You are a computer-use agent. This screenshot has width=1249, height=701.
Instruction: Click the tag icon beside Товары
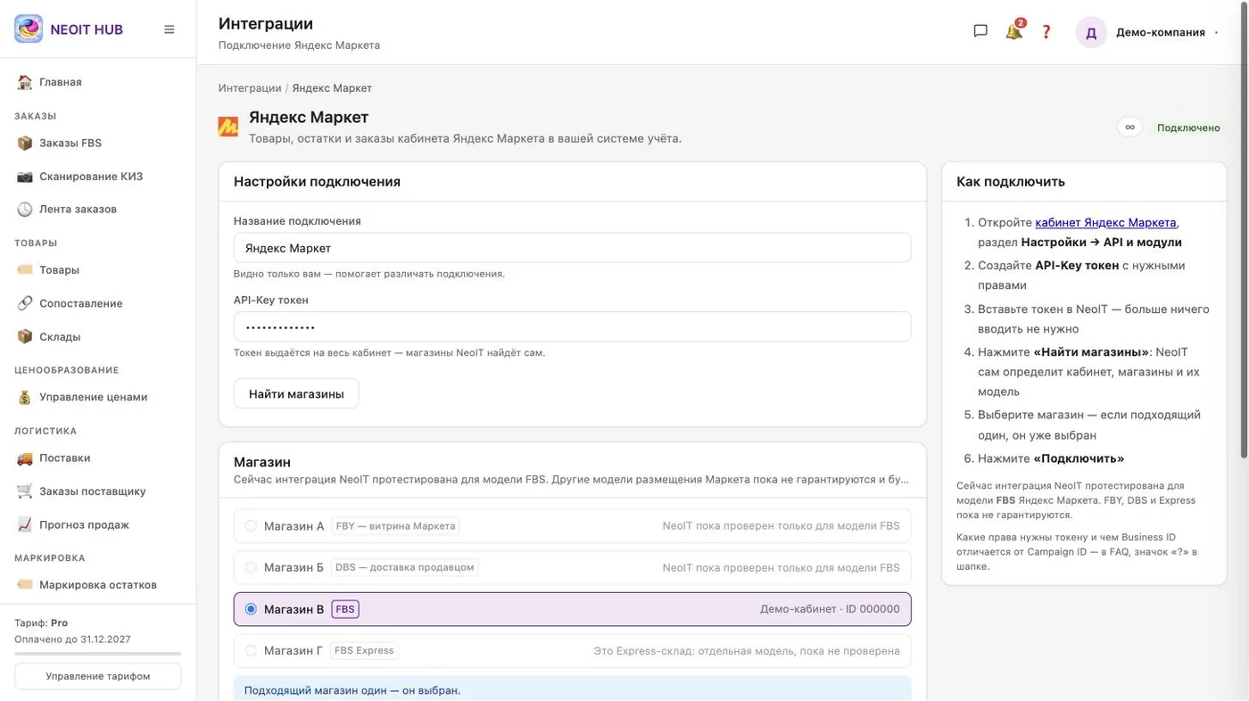[25, 270]
